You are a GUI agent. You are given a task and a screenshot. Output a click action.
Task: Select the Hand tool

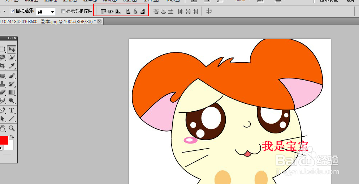(x=3, y=128)
